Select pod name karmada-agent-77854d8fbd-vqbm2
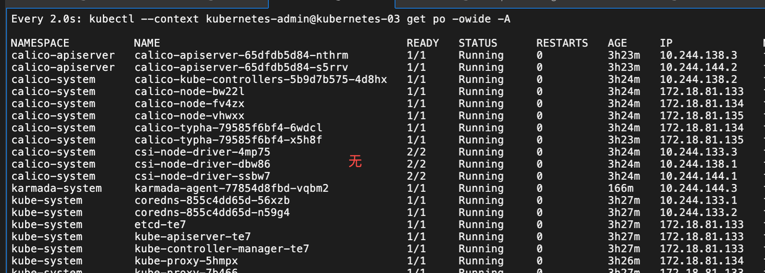This screenshot has height=273, width=765. click(231, 188)
